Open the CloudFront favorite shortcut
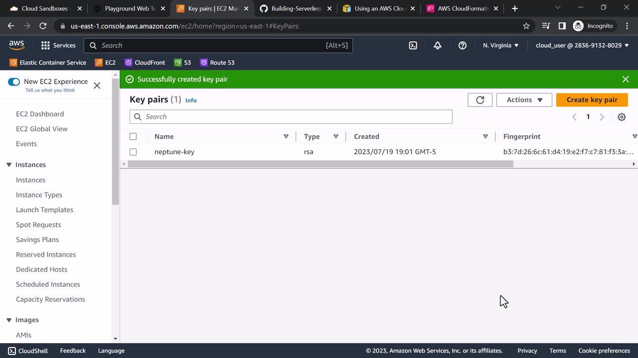 pyautogui.click(x=145, y=63)
